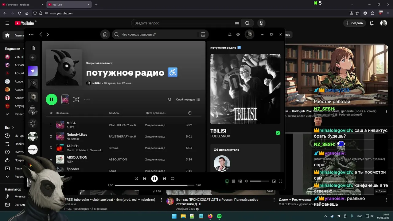
Task: Open the YouTube hamburger guide menu
Action: (7, 23)
